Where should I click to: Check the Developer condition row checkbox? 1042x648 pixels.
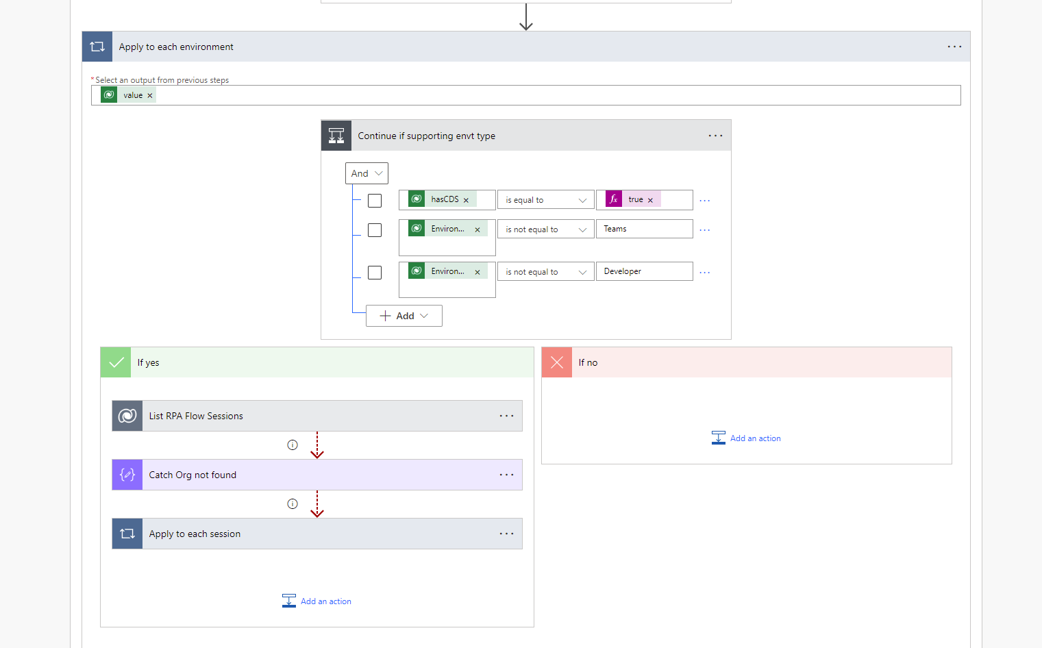(375, 273)
